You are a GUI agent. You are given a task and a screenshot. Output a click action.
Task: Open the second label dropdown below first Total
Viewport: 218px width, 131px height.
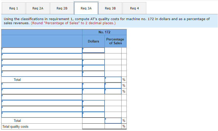click(x=42, y=91)
